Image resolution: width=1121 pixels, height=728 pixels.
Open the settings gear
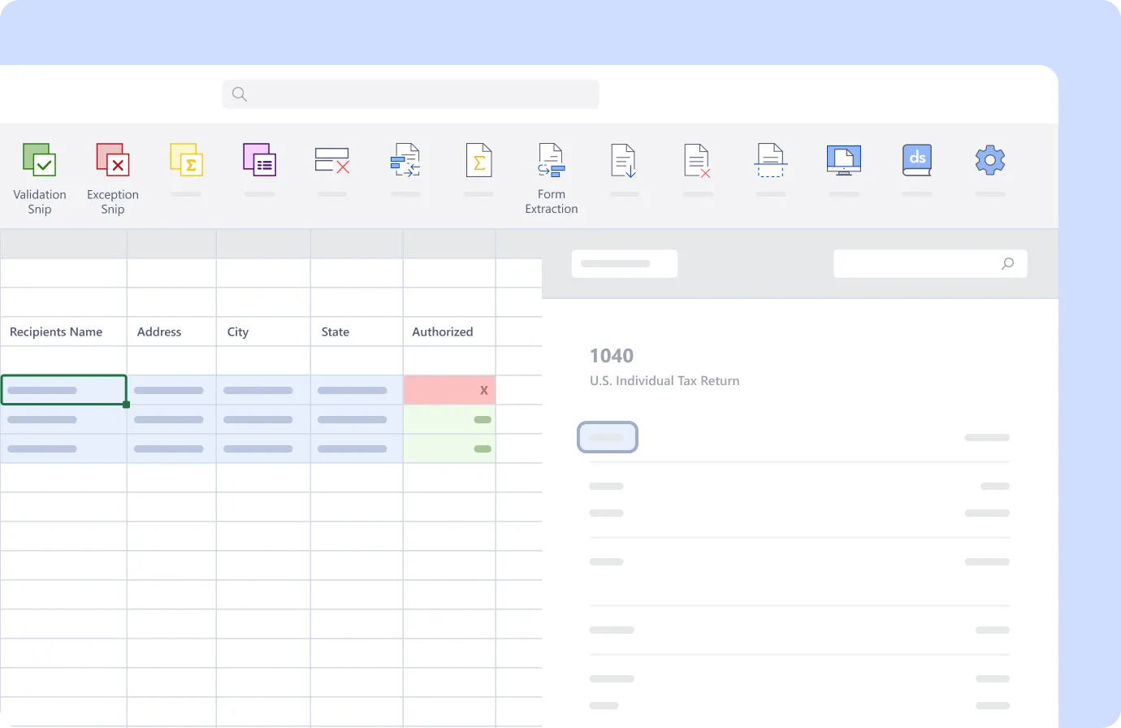[989, 159]
